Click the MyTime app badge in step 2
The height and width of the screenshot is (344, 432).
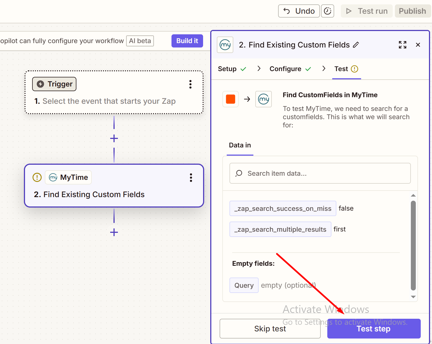pyautogui.click(x=68, y=177)
